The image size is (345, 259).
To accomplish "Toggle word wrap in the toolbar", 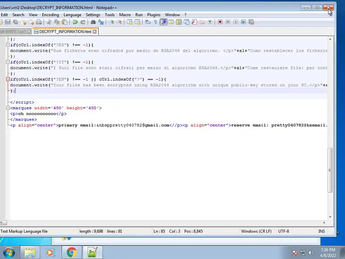I will pos(148,22).
